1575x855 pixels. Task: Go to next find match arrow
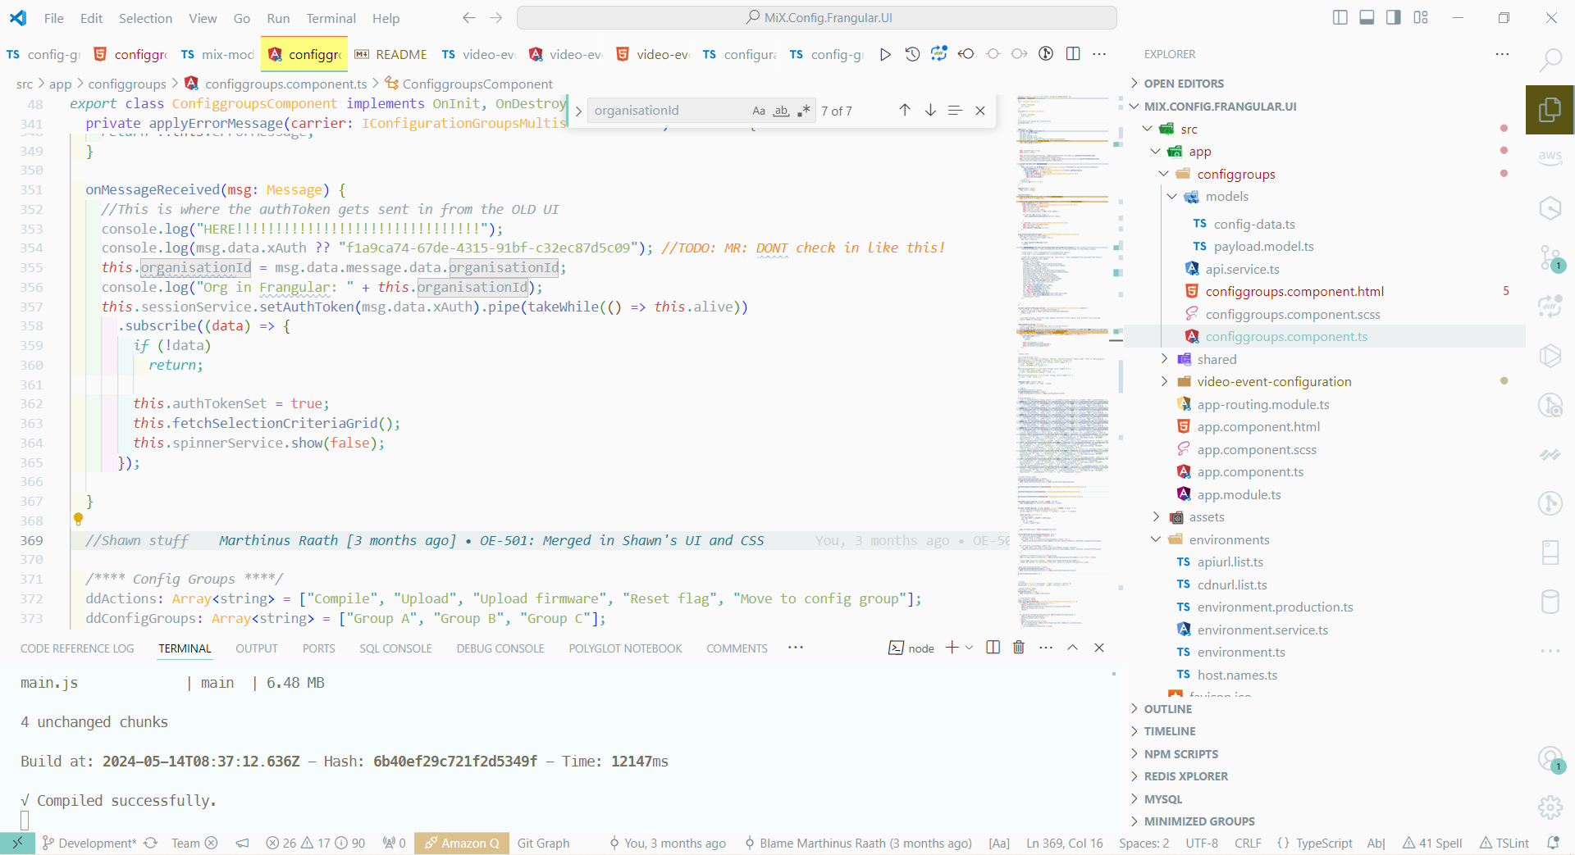pyautogui.click(x=930, y=111)
